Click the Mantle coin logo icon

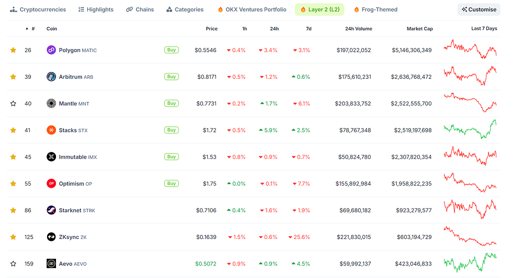(x=51, y=103)
